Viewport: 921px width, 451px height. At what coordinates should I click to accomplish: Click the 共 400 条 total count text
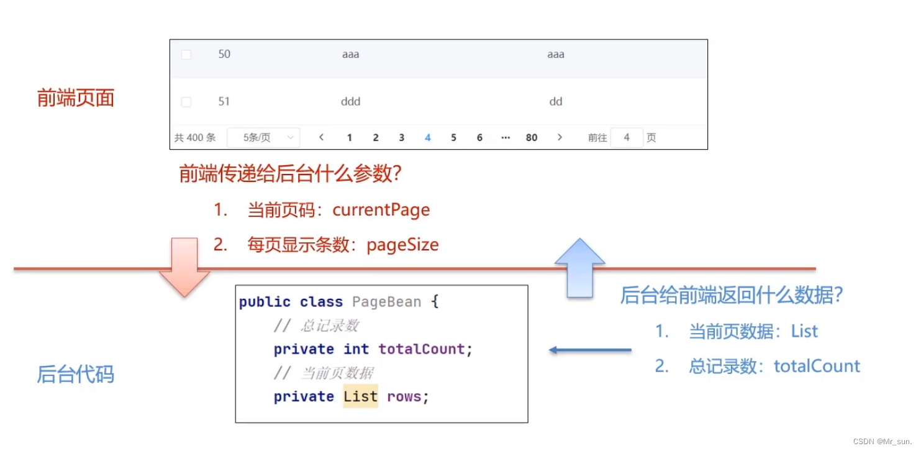(195, 138)
